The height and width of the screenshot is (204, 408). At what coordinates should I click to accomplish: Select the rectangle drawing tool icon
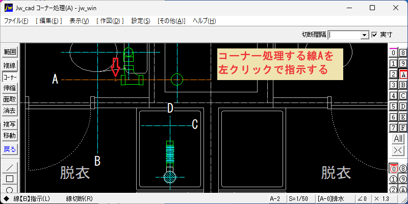pyautogui.click(x=10, y=179)
